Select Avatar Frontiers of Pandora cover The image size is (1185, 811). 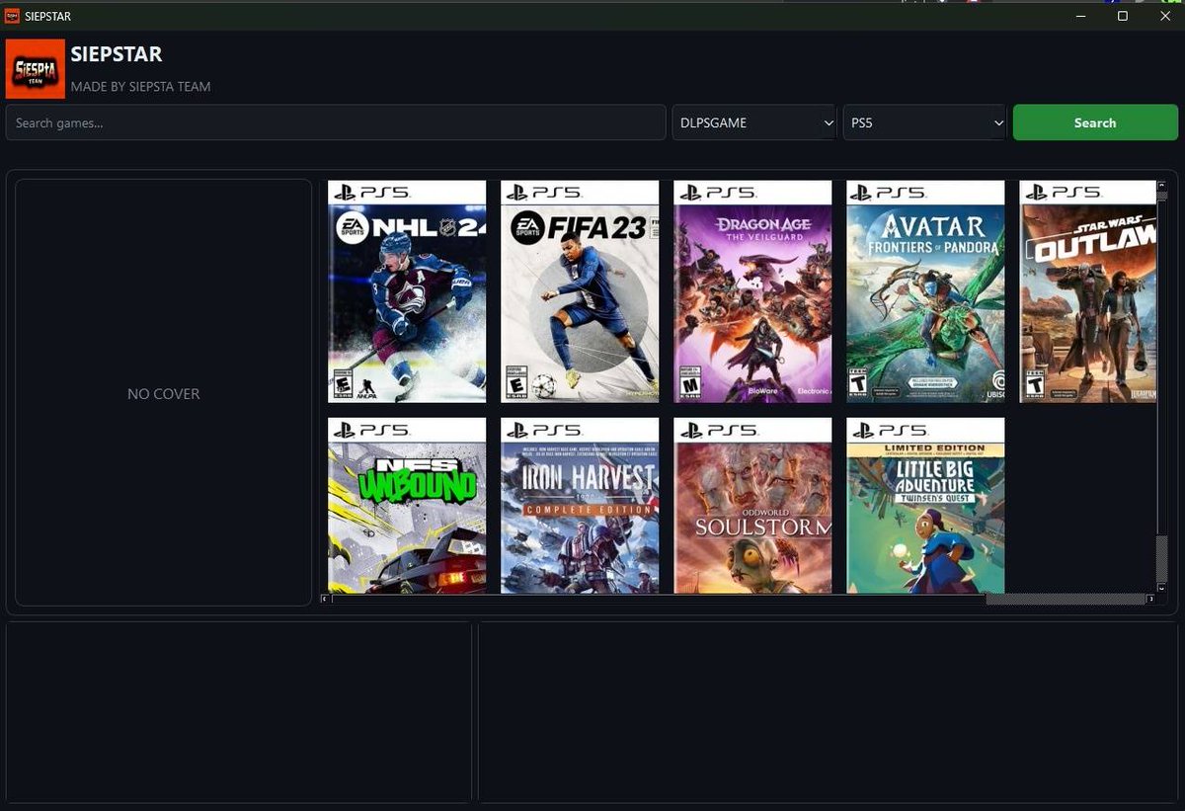925,291
